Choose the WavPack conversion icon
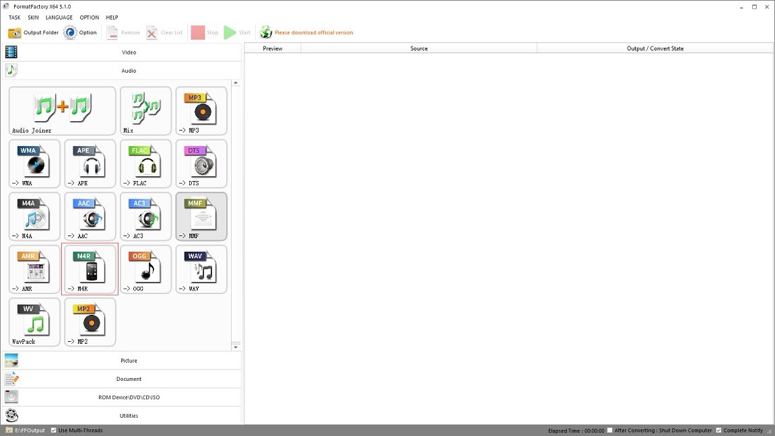The height and width of the screenshot is (436, 775). click(x=34, y=322)
